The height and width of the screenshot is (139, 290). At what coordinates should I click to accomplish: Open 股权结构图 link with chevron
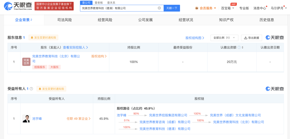(195, 38)
